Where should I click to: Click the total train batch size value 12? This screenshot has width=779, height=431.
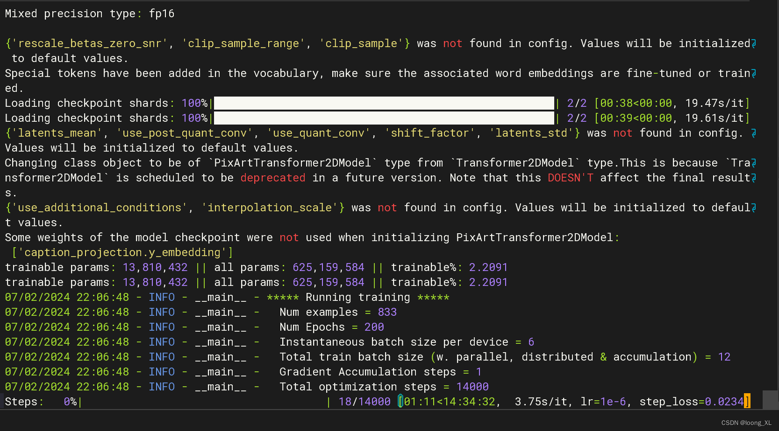point(724,357)
